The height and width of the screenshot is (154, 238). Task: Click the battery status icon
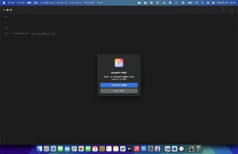pyautogui.click(x=190, y=3)
